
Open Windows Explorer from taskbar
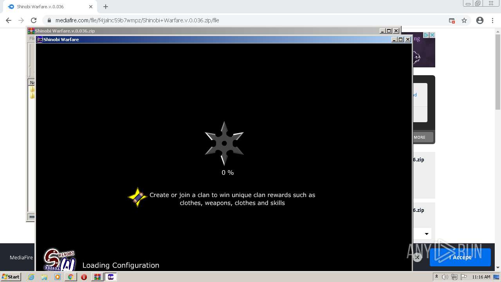(x=44, y=277)
